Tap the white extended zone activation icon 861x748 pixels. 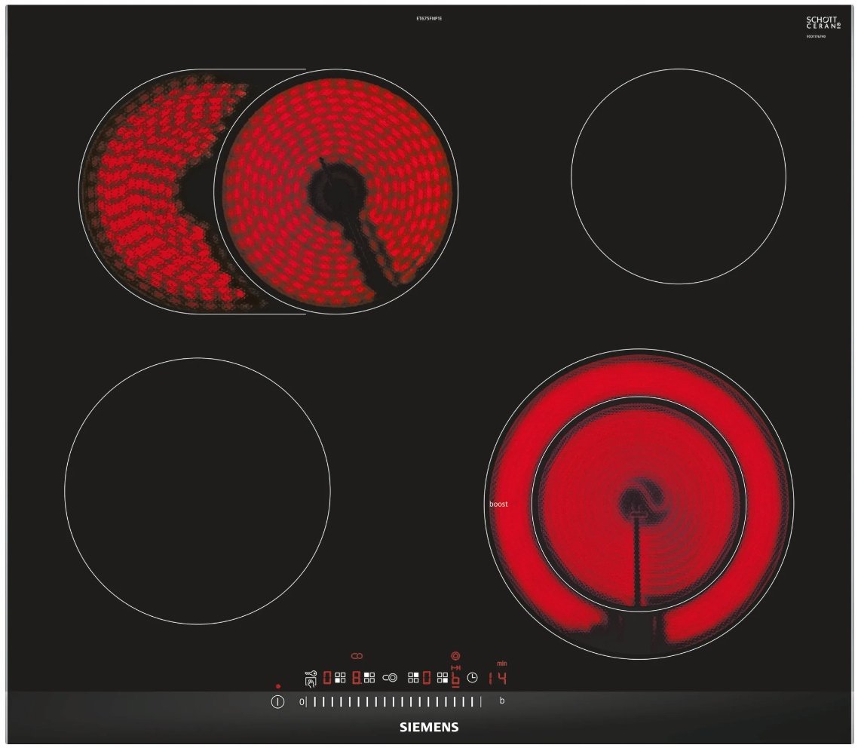390,678
